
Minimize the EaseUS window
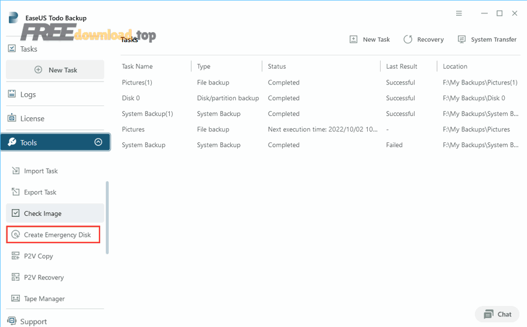484,13
